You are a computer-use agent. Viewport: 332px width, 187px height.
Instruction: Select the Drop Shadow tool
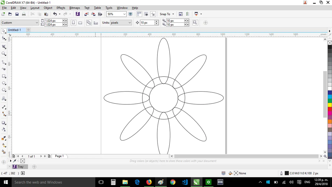click(x=4, y=123)
